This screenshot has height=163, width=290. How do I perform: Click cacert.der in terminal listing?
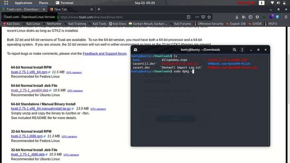tap(141, 67)
